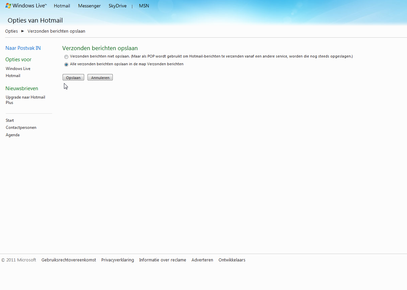The image size is (407, 290).
Task: Go back via Naar Postvak IN
Action: pyautogui.click(x=23, y=48)
